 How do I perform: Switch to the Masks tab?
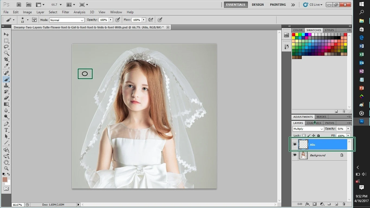pyautogui.click(x=322, y=117)
